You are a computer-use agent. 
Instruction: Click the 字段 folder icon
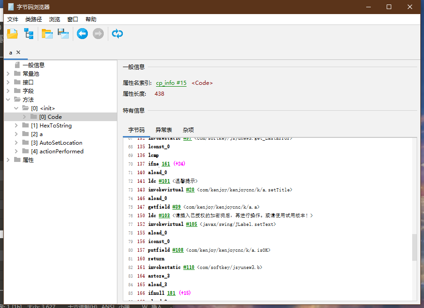tap(17, 91)
